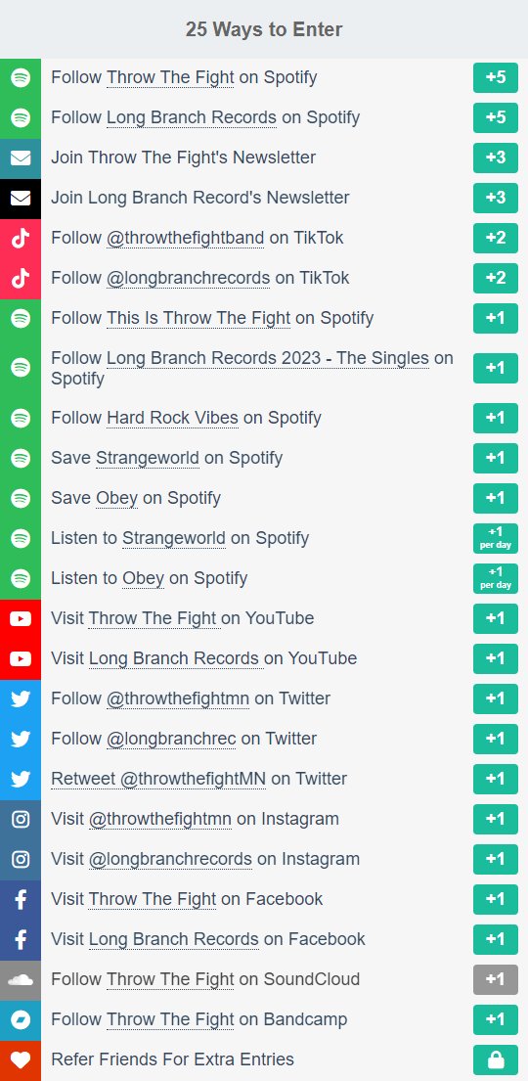Click grey +1 button for SoundCloud entry
Image resolution: width=528 pixels, height=1081 pixels.
click(x=496, y=979)
